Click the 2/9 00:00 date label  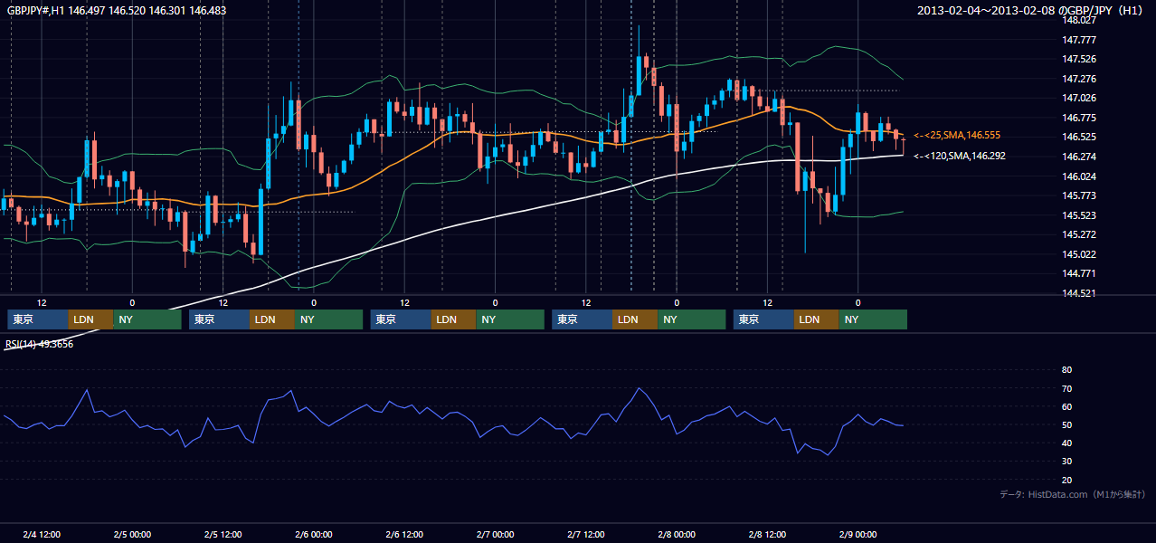pyautogui.click(x=858, y=535)
